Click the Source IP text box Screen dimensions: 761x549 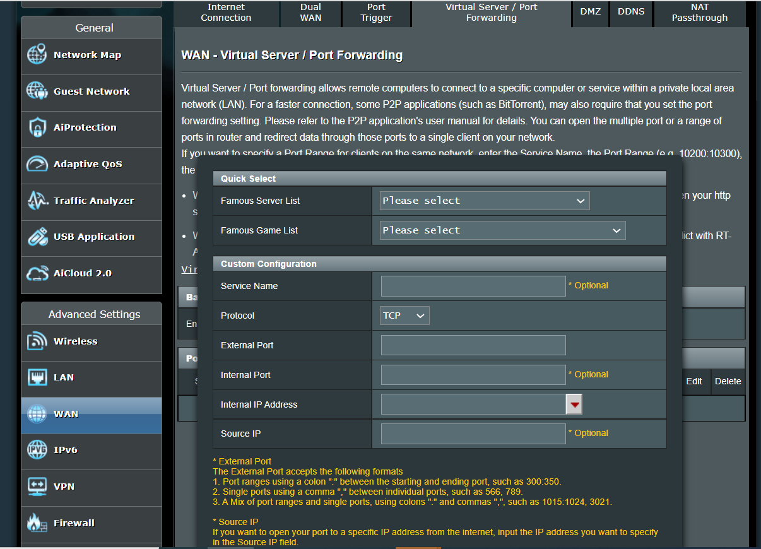tap(473, 434)
